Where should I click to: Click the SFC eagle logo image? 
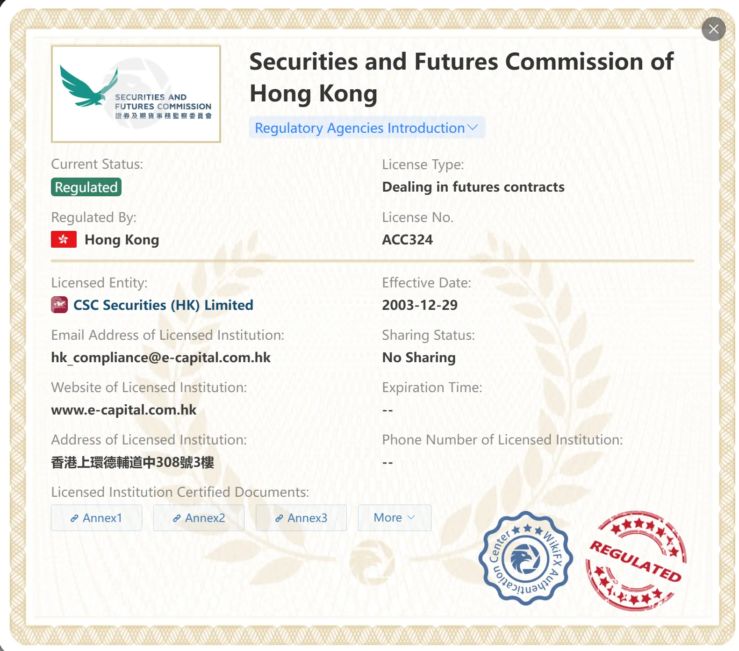point(136,94)
